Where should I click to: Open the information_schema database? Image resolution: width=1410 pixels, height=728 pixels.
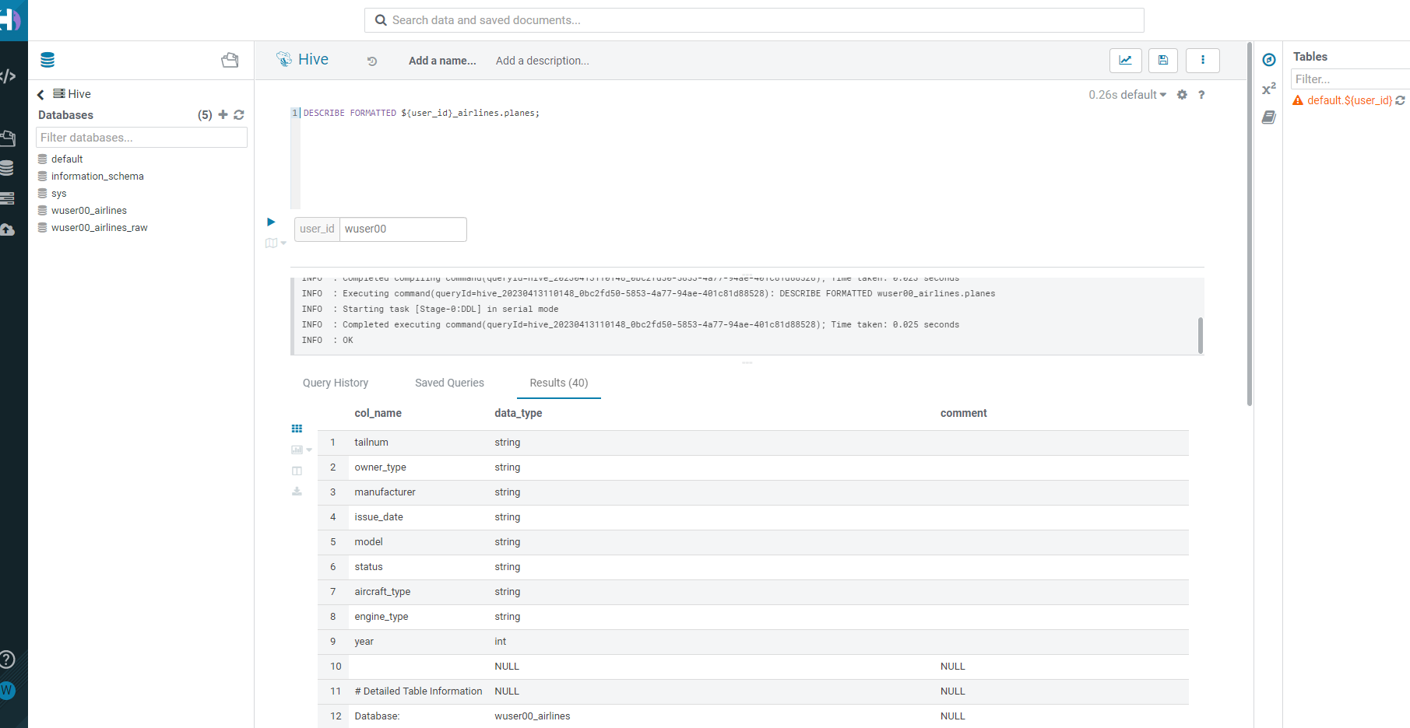point(97,177)
